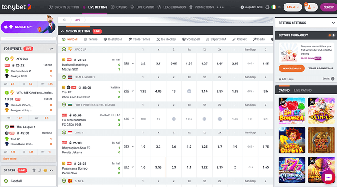The image size is (337, 187).
Task: Click the football icon beside AFC CUP header
Action: click(x=64, y=49)
